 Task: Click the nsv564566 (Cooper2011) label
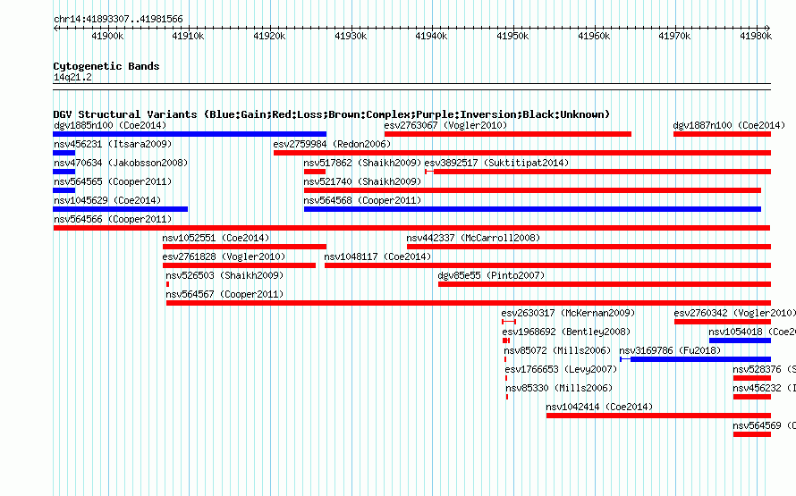click(113, 219)
